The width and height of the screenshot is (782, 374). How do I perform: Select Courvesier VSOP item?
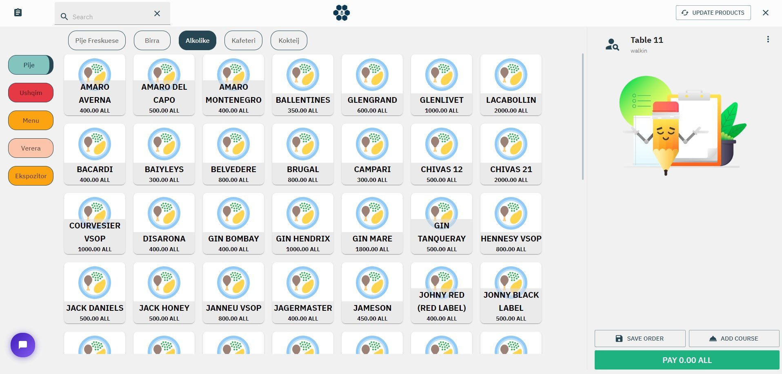[x=95, y=224]
